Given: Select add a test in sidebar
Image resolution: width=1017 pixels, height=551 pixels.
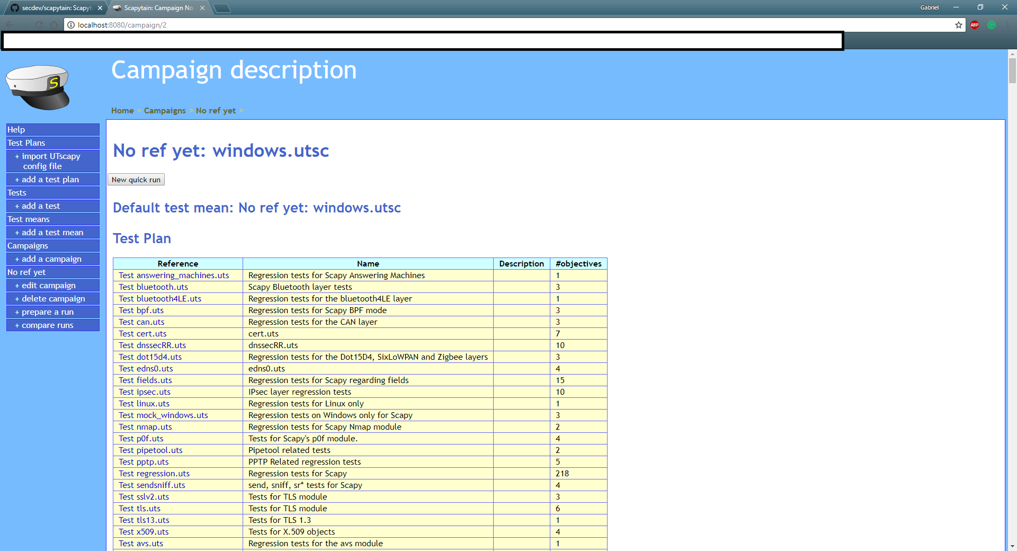Looking at the screenshot, I should [x=53, y=206].
